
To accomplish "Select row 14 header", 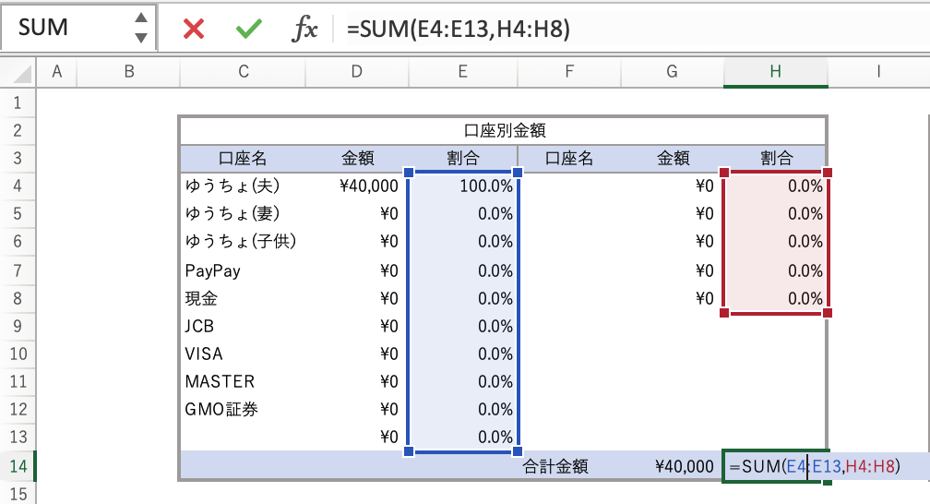I will (x=18, y=465).
